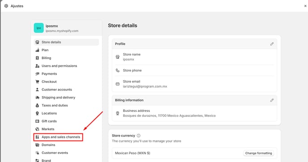
Task: Click the Bosques de duraznos address text
Action: [x=169, y=115]
